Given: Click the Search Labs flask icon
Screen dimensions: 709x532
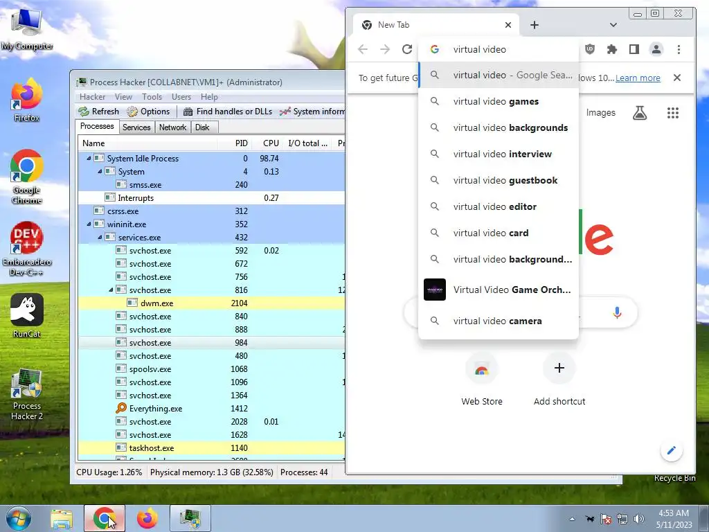Looking at the screenshot, I should (x=639, y=113).
